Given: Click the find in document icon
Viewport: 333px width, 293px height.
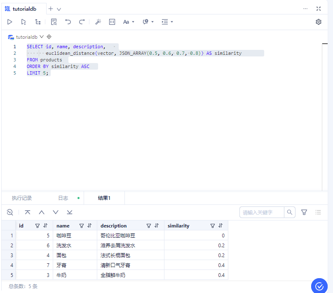Looking at the screenshot, I should pos(54,22).
